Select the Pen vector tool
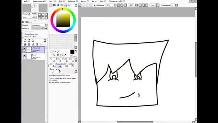This screenshot has height=123, width=218. click(x=52, y=60)
